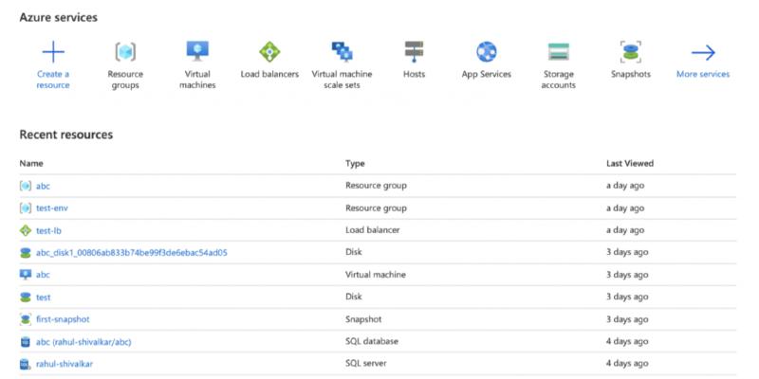Open the rahul-shivalkar SQL server

click(65, 364)
